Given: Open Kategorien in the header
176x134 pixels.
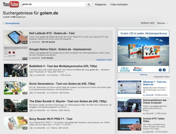Looking at the screenshot, I should tap(101, 5).
